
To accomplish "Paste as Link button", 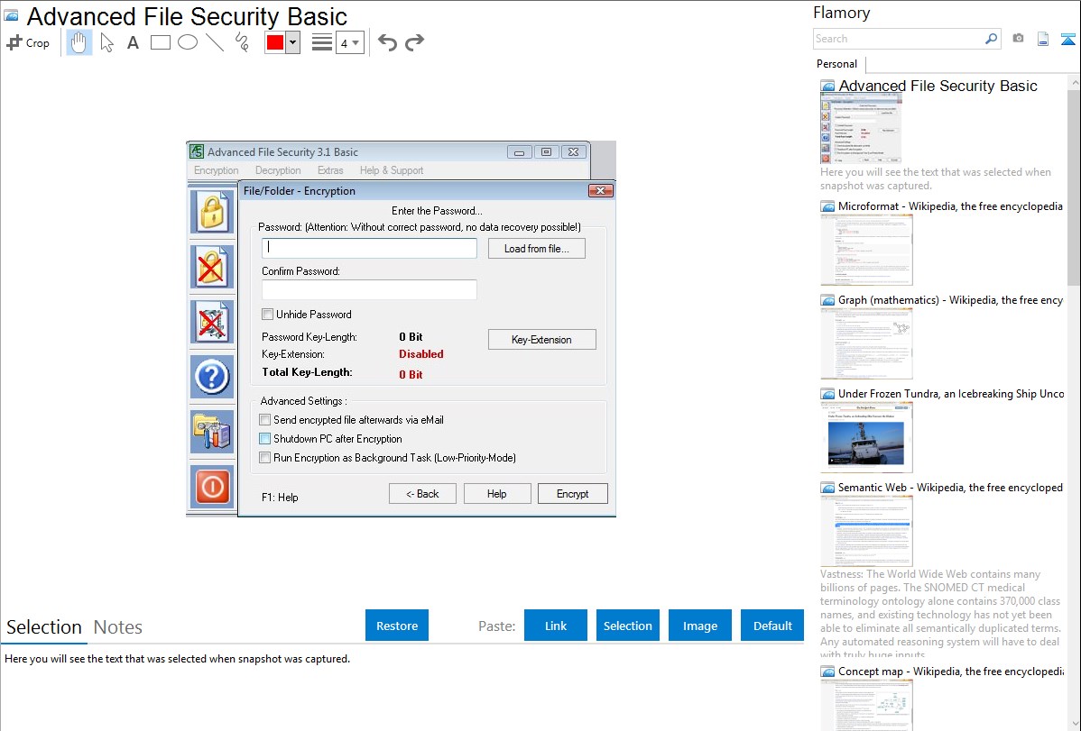I will pos(556,626).
